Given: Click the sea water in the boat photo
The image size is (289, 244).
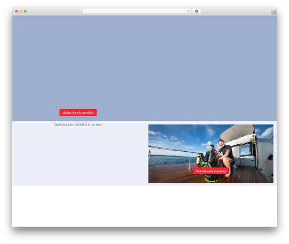Looking at the screenshot, I should pyautogui.click(x=169, y=160).
